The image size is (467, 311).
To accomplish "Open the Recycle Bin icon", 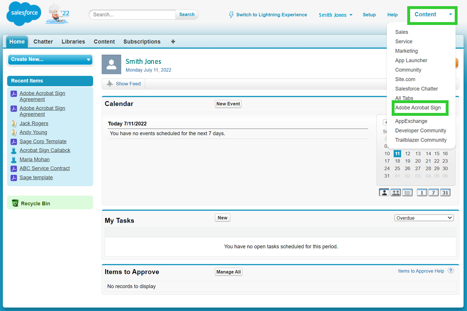I will (x=15, y=203).
